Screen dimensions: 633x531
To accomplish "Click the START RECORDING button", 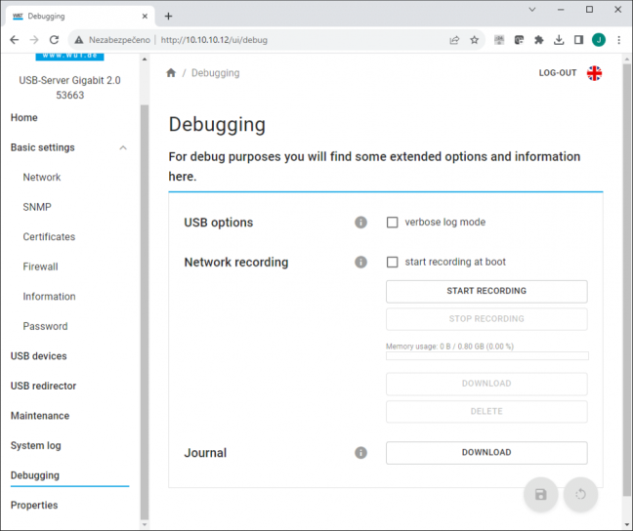I will 486,291.
